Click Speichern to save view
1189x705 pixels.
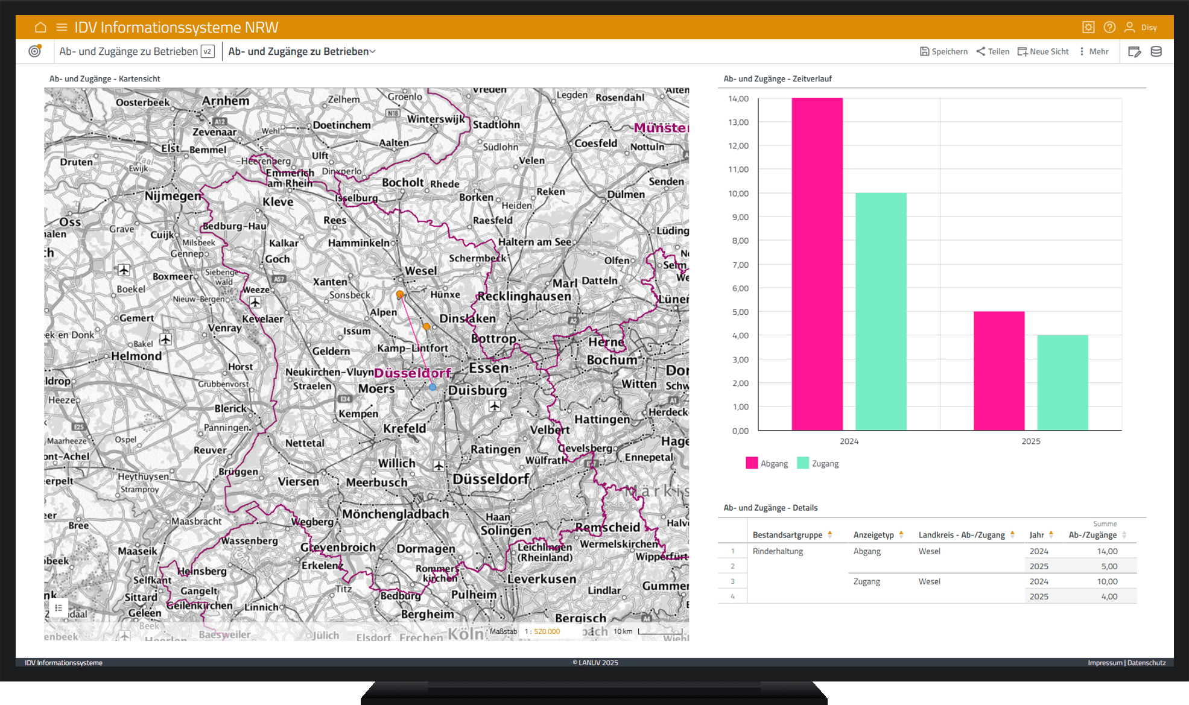click(943, 51)
